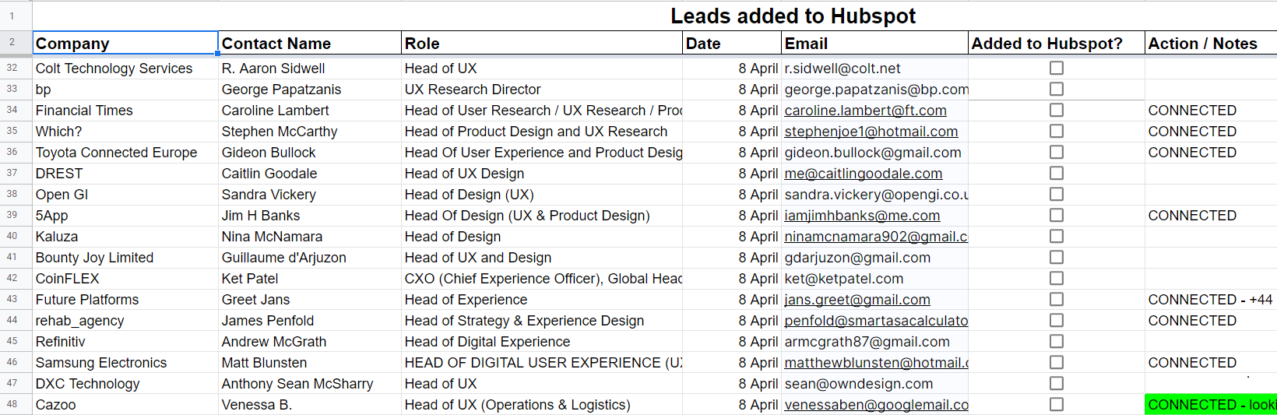Image resolution: width=1277 pixels, height=415 pixels.
Task: Tick the checkbox for Refinitiv row
Action: [1056, 342]
